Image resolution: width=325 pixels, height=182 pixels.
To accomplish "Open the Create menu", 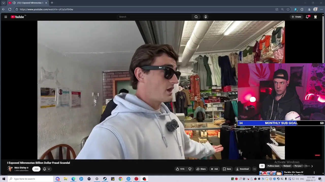I will (296, 17).
